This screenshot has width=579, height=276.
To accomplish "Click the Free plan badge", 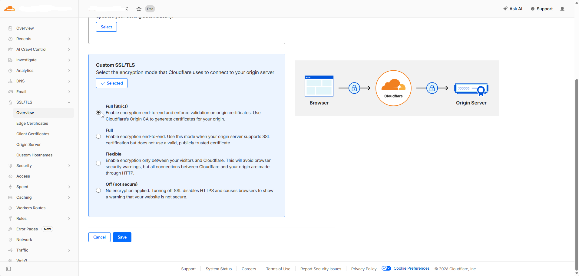I will (150, 9).
